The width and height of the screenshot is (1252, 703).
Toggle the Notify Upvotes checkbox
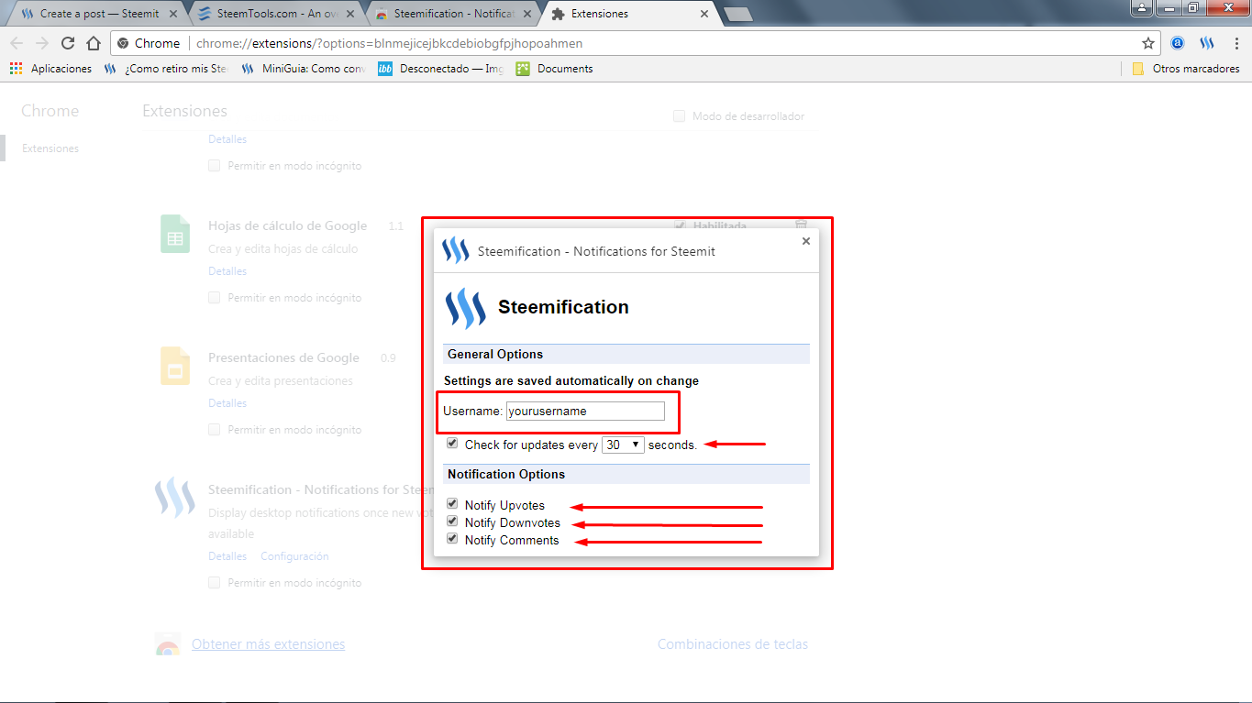(452, 503)
